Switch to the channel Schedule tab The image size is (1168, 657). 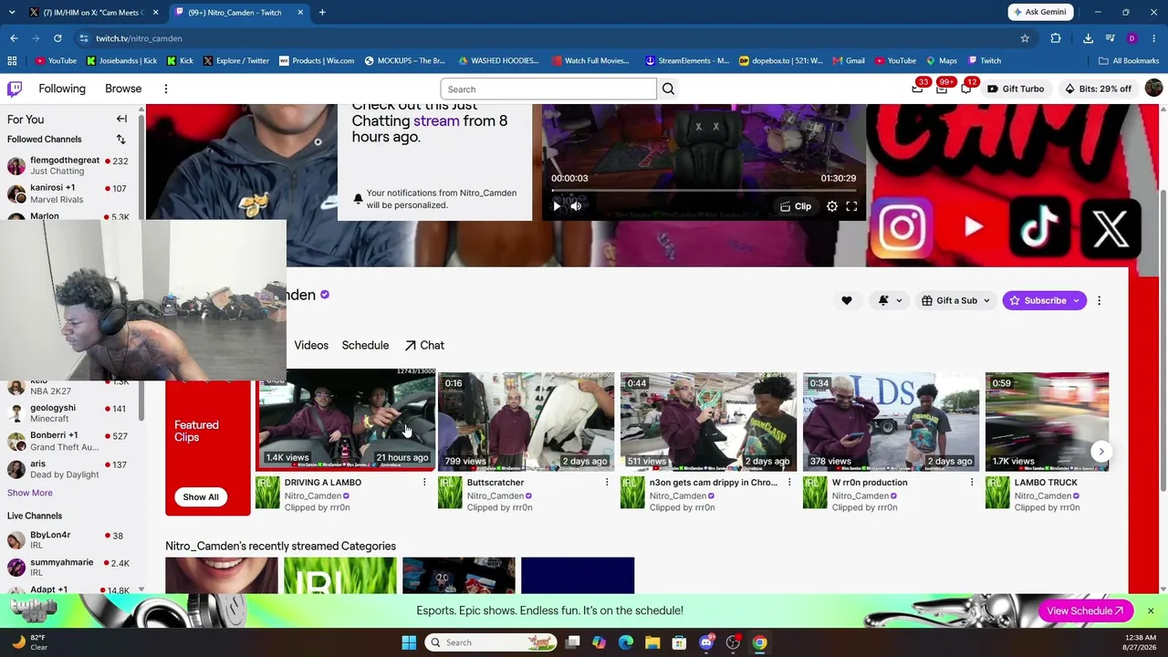(x=365, y=345)
